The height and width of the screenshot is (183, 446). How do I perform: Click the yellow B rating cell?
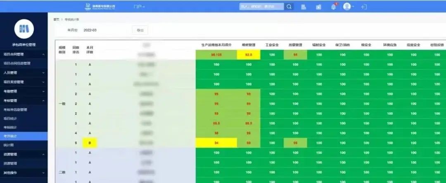pos(90,143)
